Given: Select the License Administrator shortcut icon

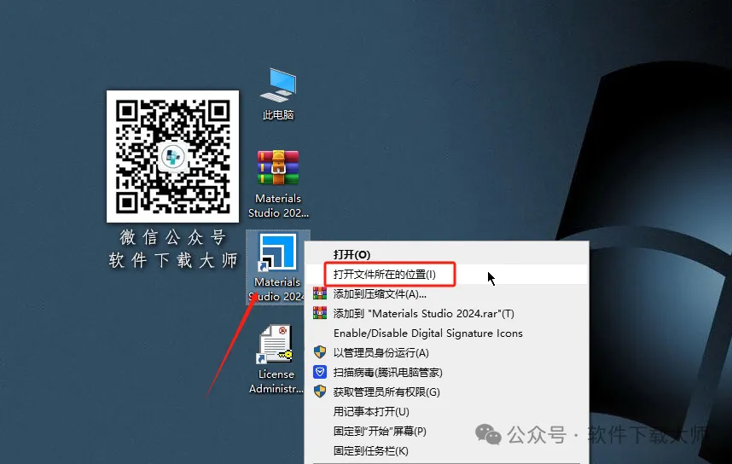Looking at the screenshot, I should click(276, 359).
